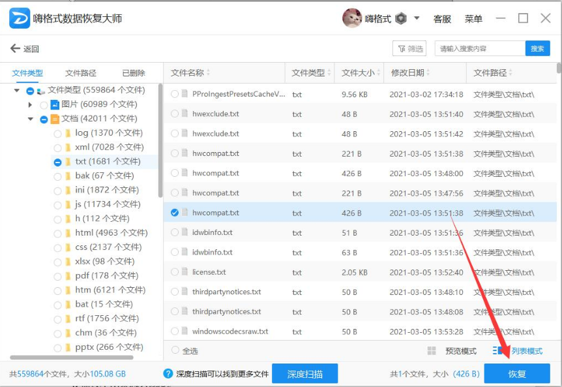Switch to the 文件路径 tab

tap(81, 73)
